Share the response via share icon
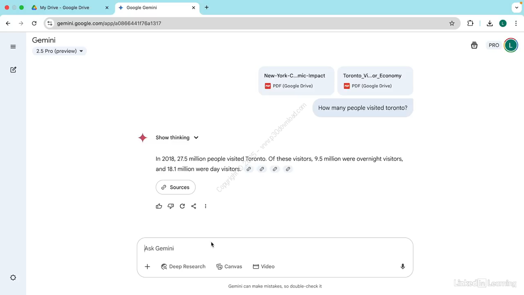Screen dimensions: 524x295 pyautogui.click(x=194, y=206)
